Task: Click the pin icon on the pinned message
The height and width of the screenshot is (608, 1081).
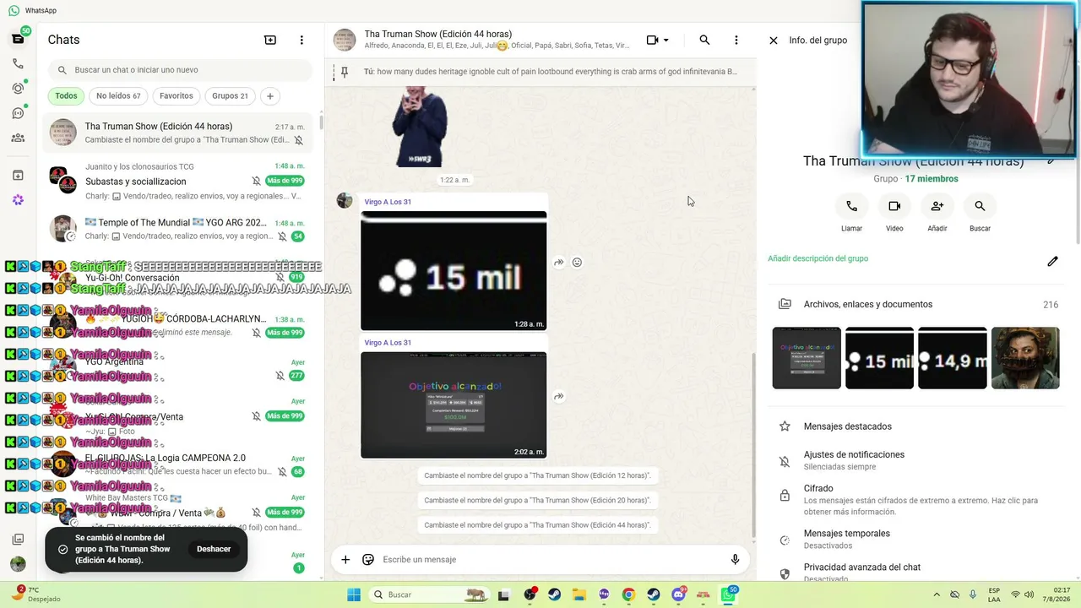Action: tap(344, 73)
